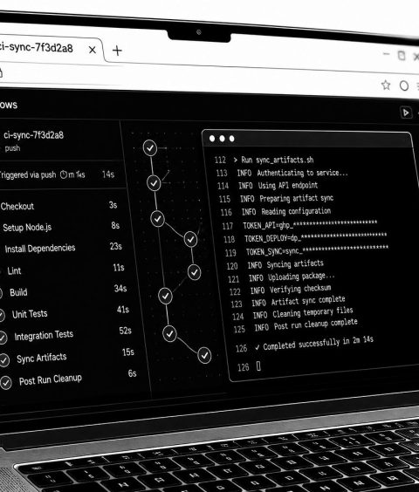Click the second graph checkmark node from top
Viewport: 419px width, 492px height.
154,183
